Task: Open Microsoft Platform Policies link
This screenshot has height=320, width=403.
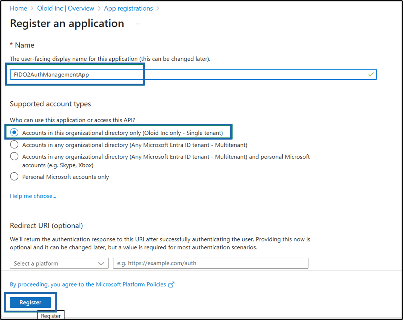Action: pyautogui.click(x=88, y=284)
